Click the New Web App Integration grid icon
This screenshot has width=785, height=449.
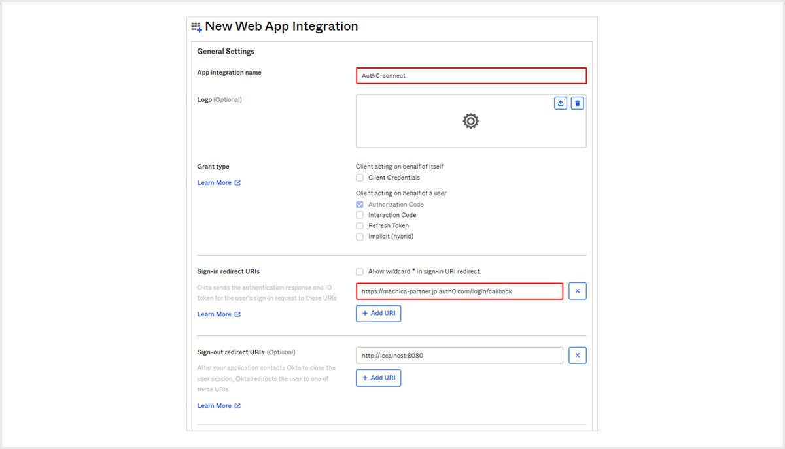pyautogui.click(x=196, y=27)
